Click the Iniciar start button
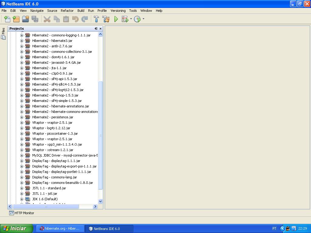311x233 pixels. [x=16, y=228]
